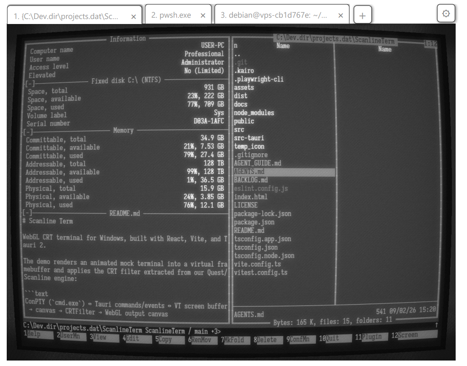467x366 pixels.
Task: Select the temp_icon folder
Action: [249, 146]
